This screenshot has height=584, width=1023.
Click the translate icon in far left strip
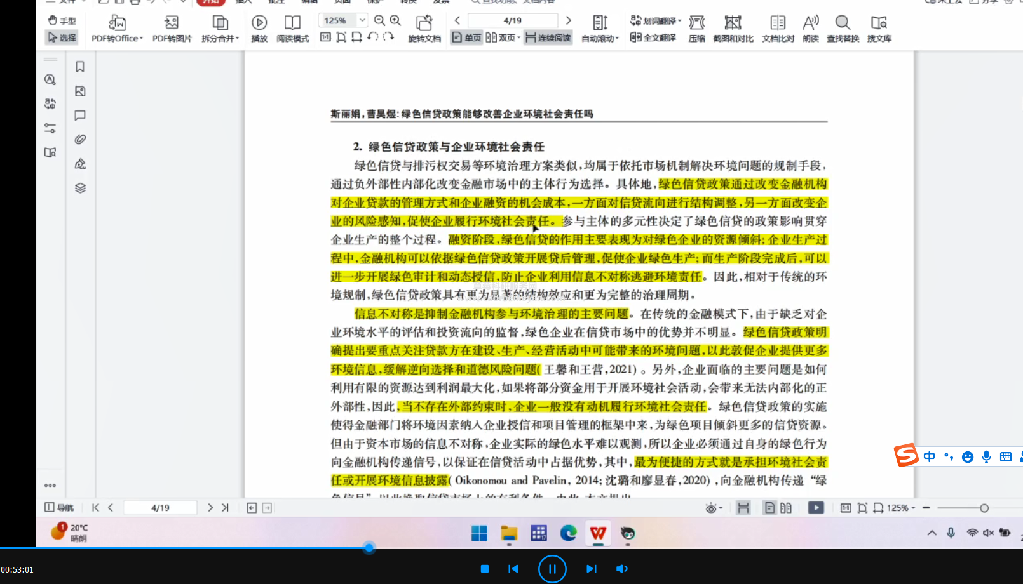click(50, 103)
